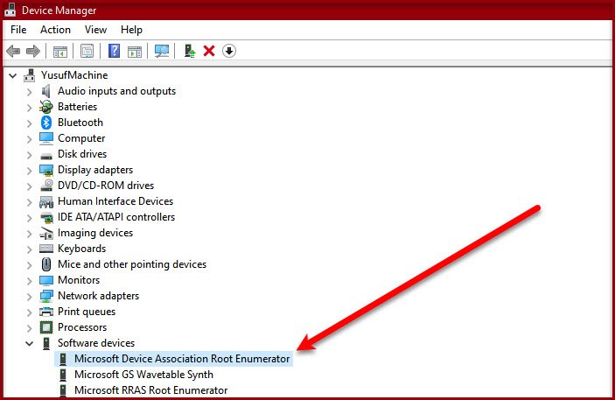
Task: Collapse the Software devices chevron
Action: pyautogui.click(x=30, y=343)
